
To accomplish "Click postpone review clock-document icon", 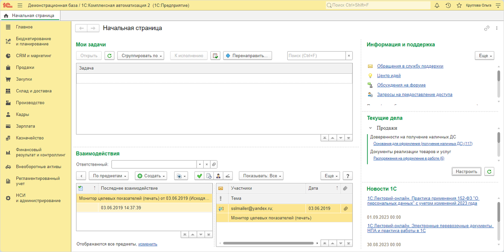I will (x=209, y=176).
